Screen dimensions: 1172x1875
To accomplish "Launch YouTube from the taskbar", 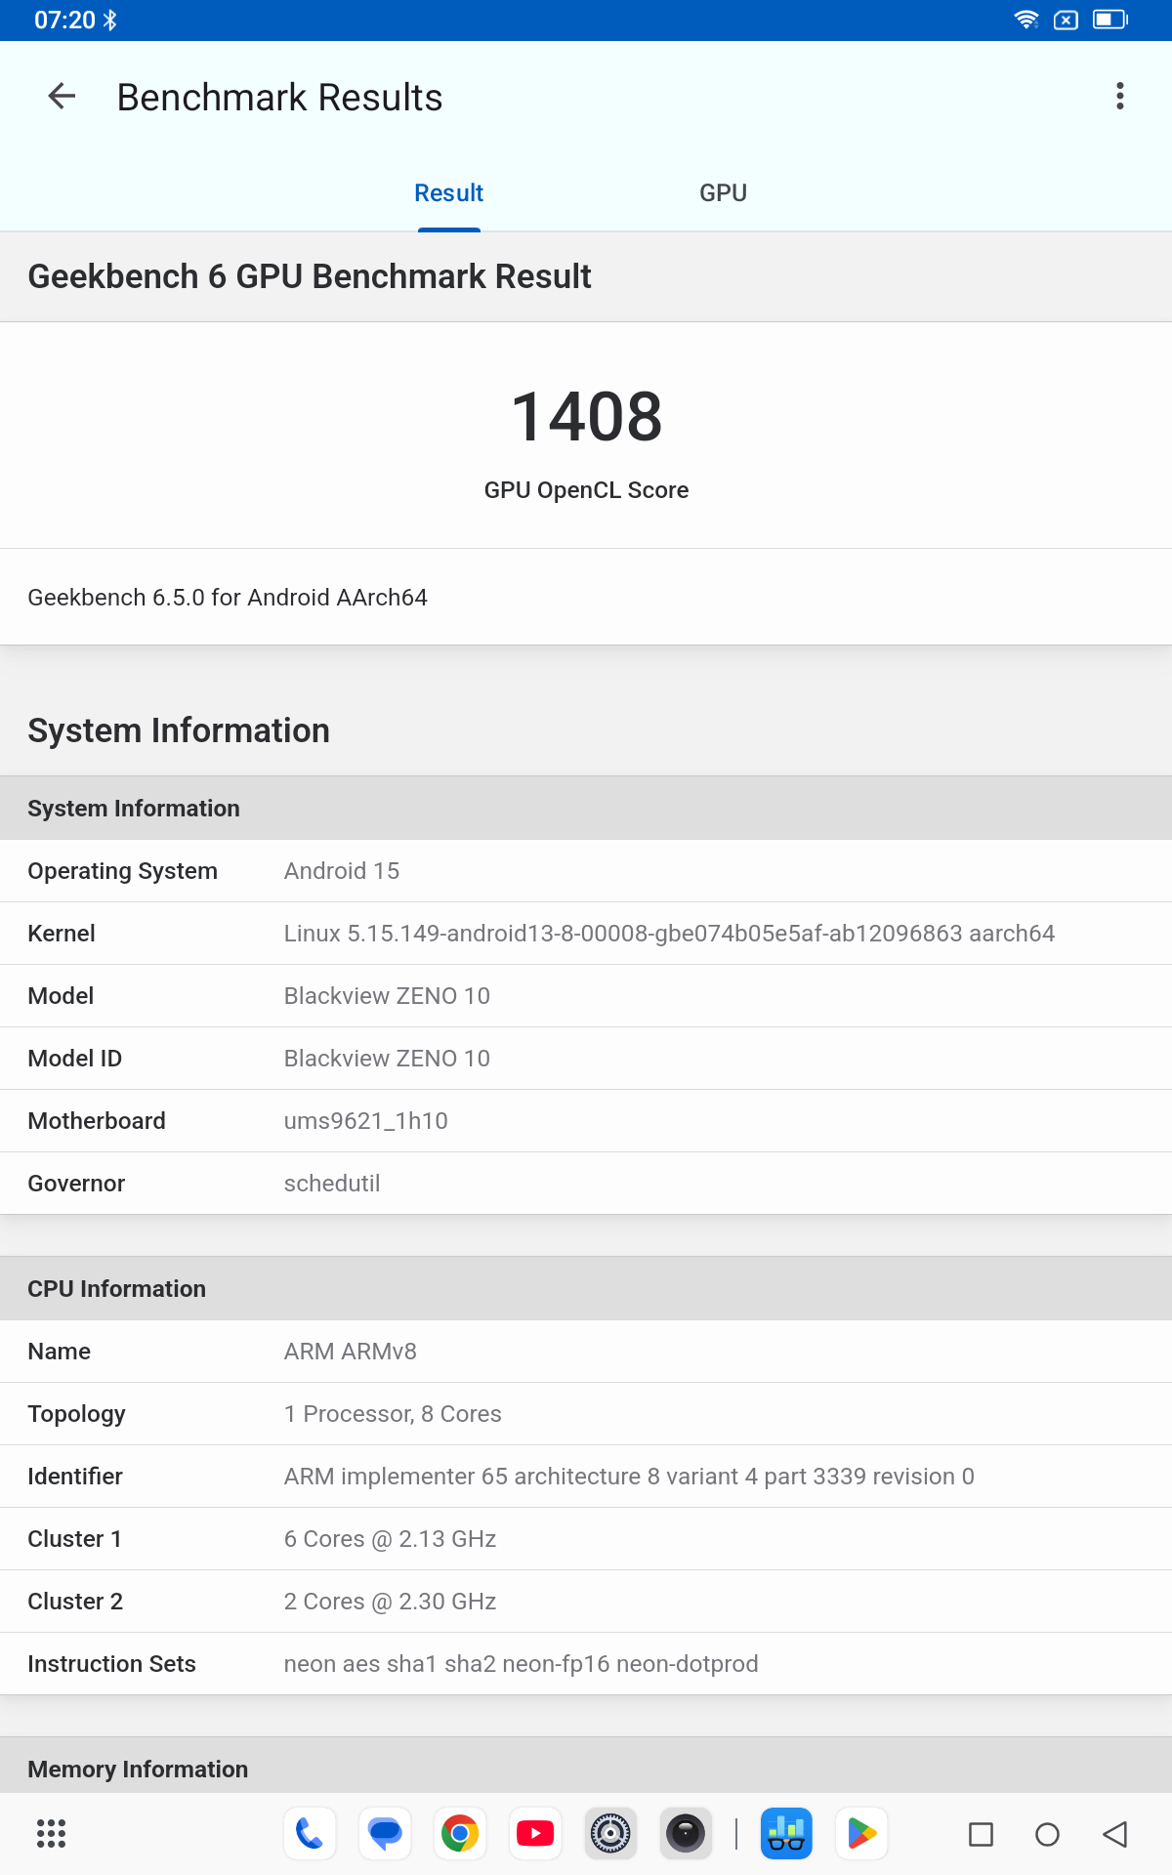I will point(535,1834).
